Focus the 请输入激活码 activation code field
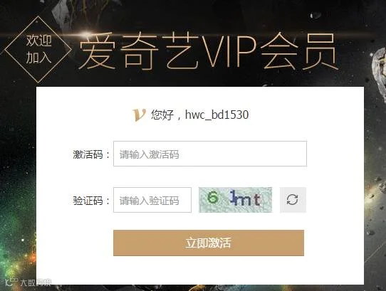This screenshot has width=386, height=291. coord(210,154)
